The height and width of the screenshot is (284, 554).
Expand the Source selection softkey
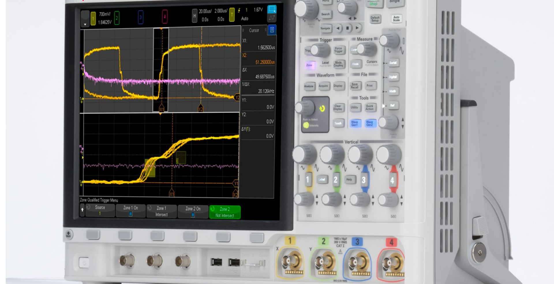(100, 210)
